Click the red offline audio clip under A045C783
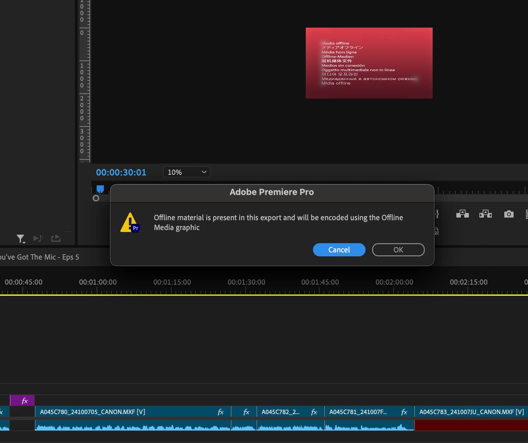The height and width of the screenshot is (443, 528). pos(471,425)
